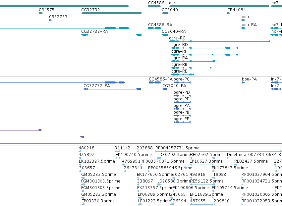Click the 293888 EST label
This screenshot has height=206, width=282.
(145, 148)
